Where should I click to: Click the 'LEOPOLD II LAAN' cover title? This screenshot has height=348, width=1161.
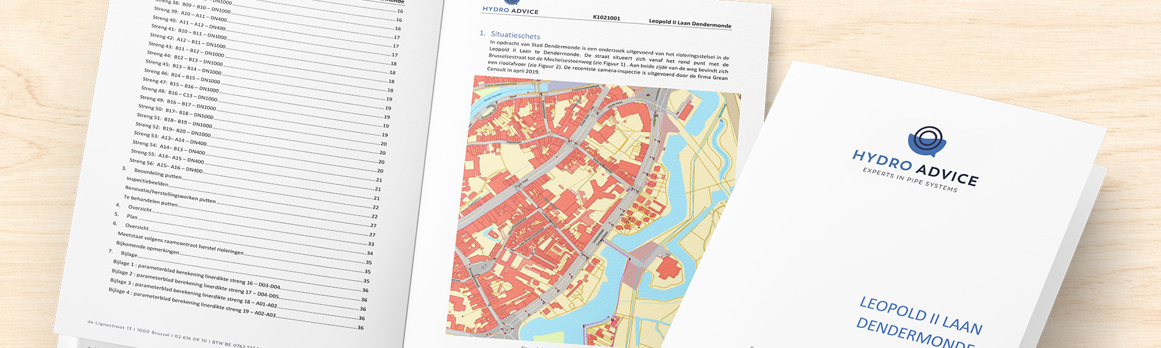(921, 316)
